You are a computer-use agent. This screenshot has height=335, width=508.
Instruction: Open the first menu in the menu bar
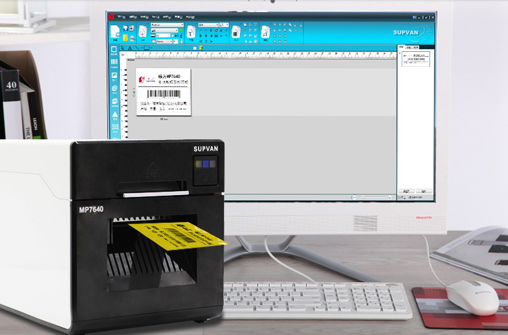tap(122, 16)
